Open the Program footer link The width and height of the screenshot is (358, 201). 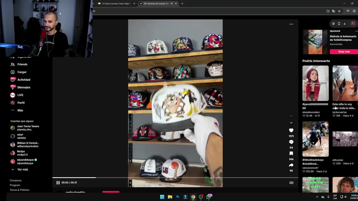click(15, 185)
